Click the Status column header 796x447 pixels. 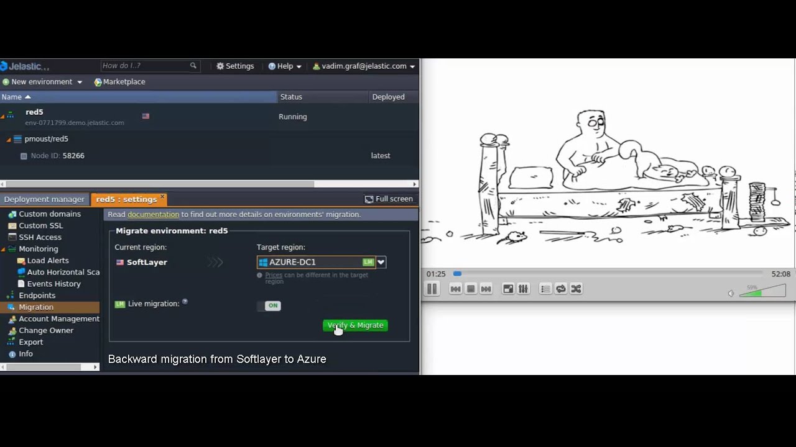323,97
